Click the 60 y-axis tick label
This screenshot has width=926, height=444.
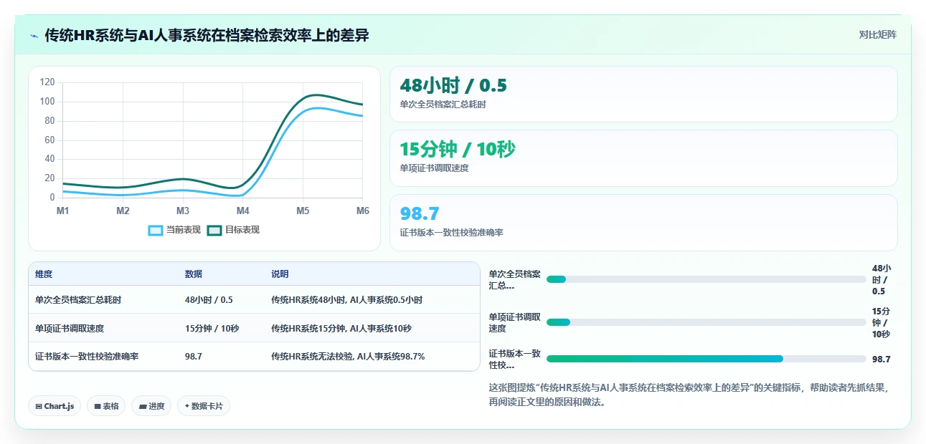(49, 140)
